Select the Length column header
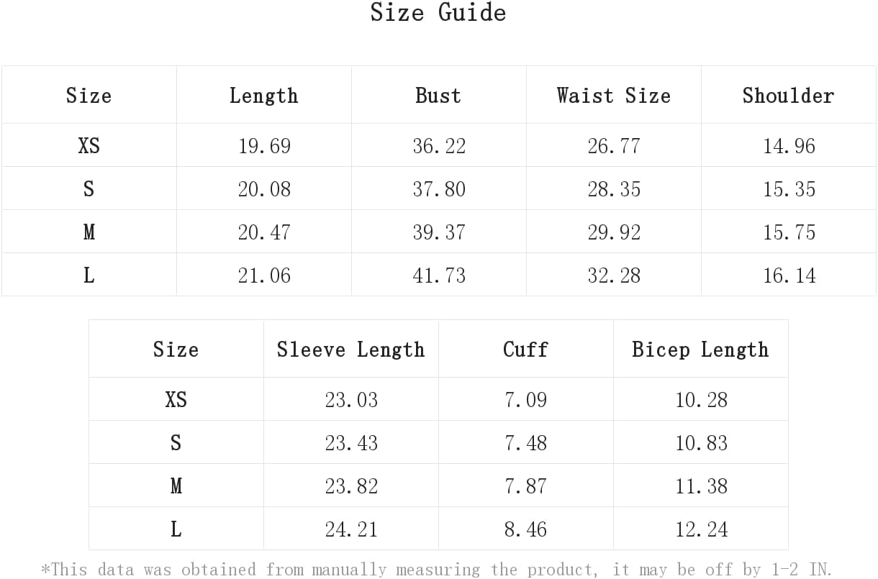The width and height of the screenshot is (878, 579). (263, 95)
